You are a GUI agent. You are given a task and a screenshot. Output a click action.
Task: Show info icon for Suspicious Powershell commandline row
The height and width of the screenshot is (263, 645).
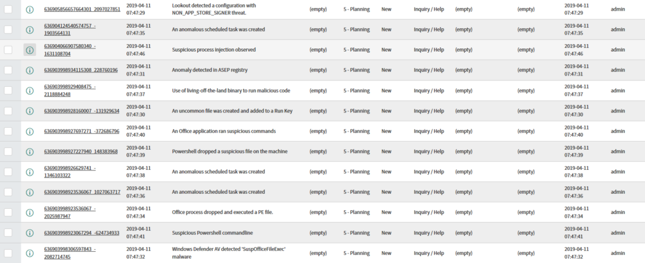(x=30, y=233)
